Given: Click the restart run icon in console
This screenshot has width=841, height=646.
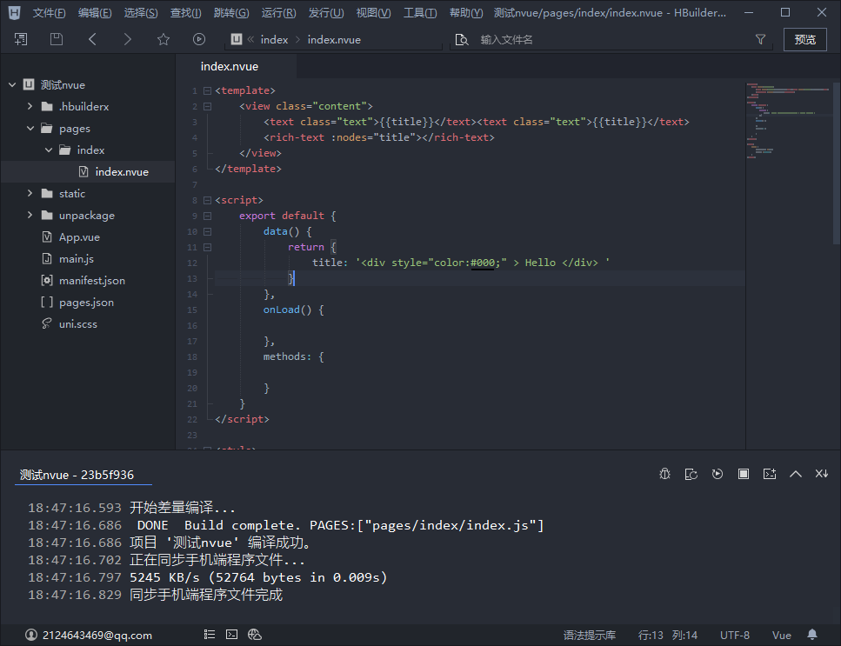Looking at the screenshot, I should 691,474.
